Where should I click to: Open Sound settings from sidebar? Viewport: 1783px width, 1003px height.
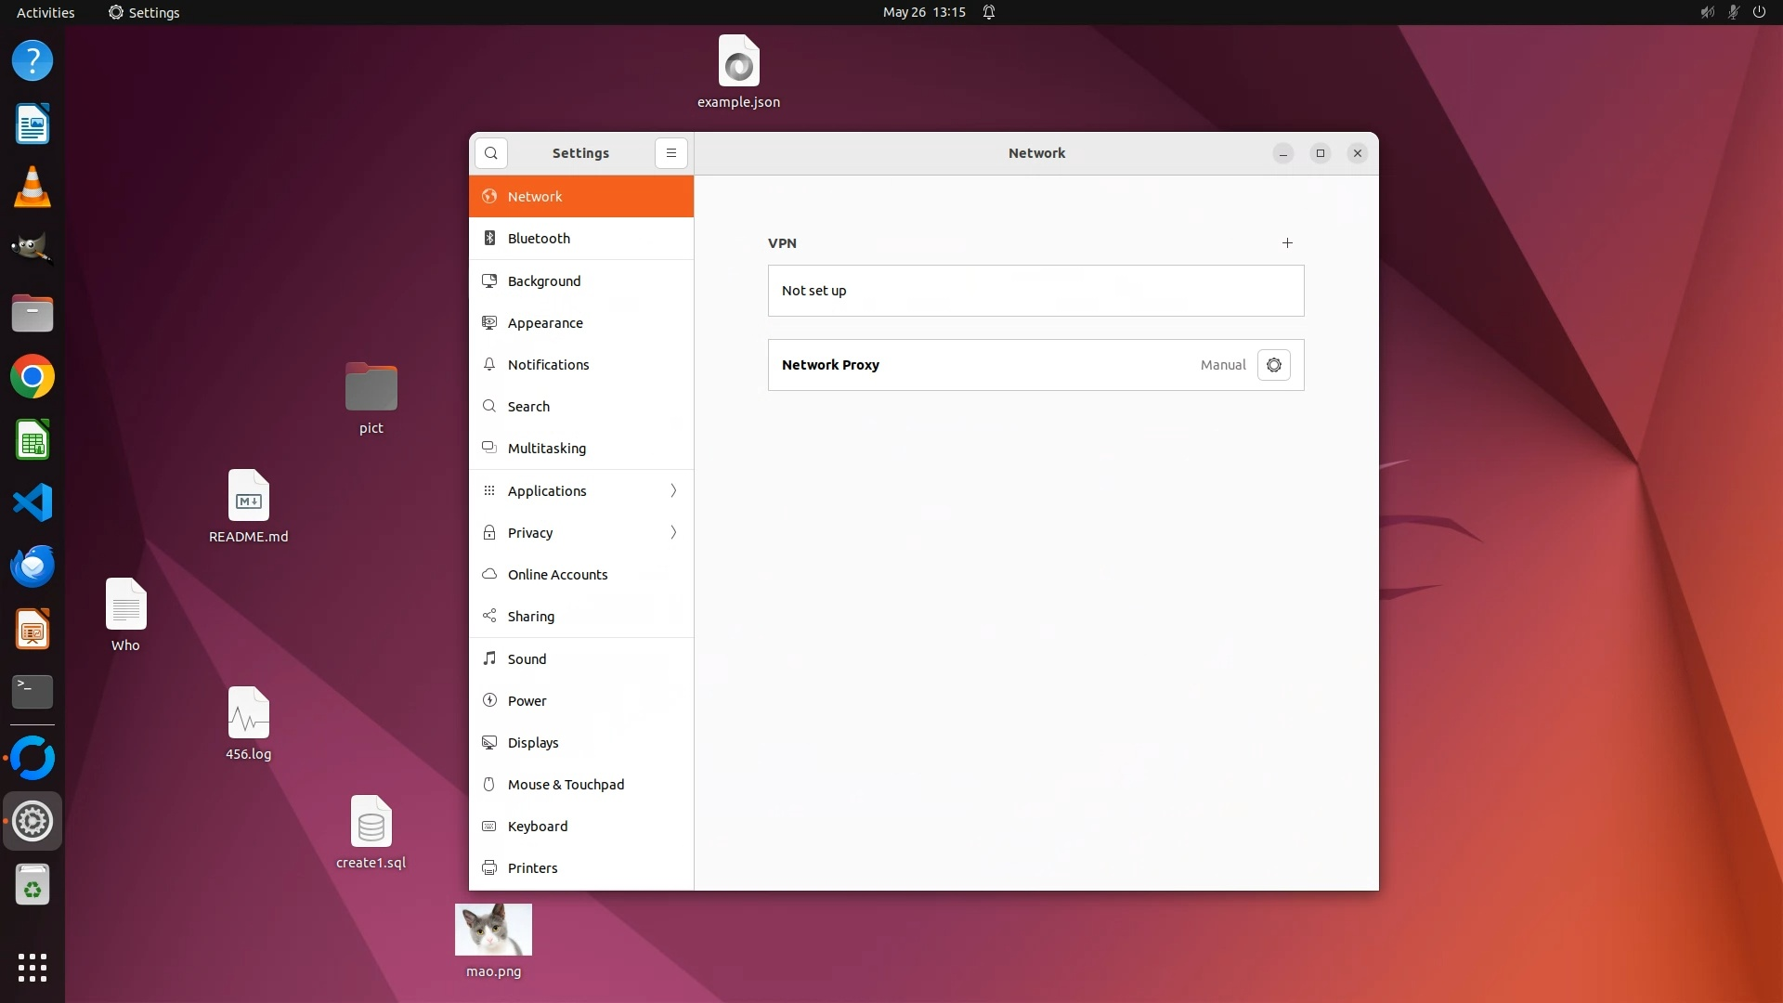click(x=527, y=659)
